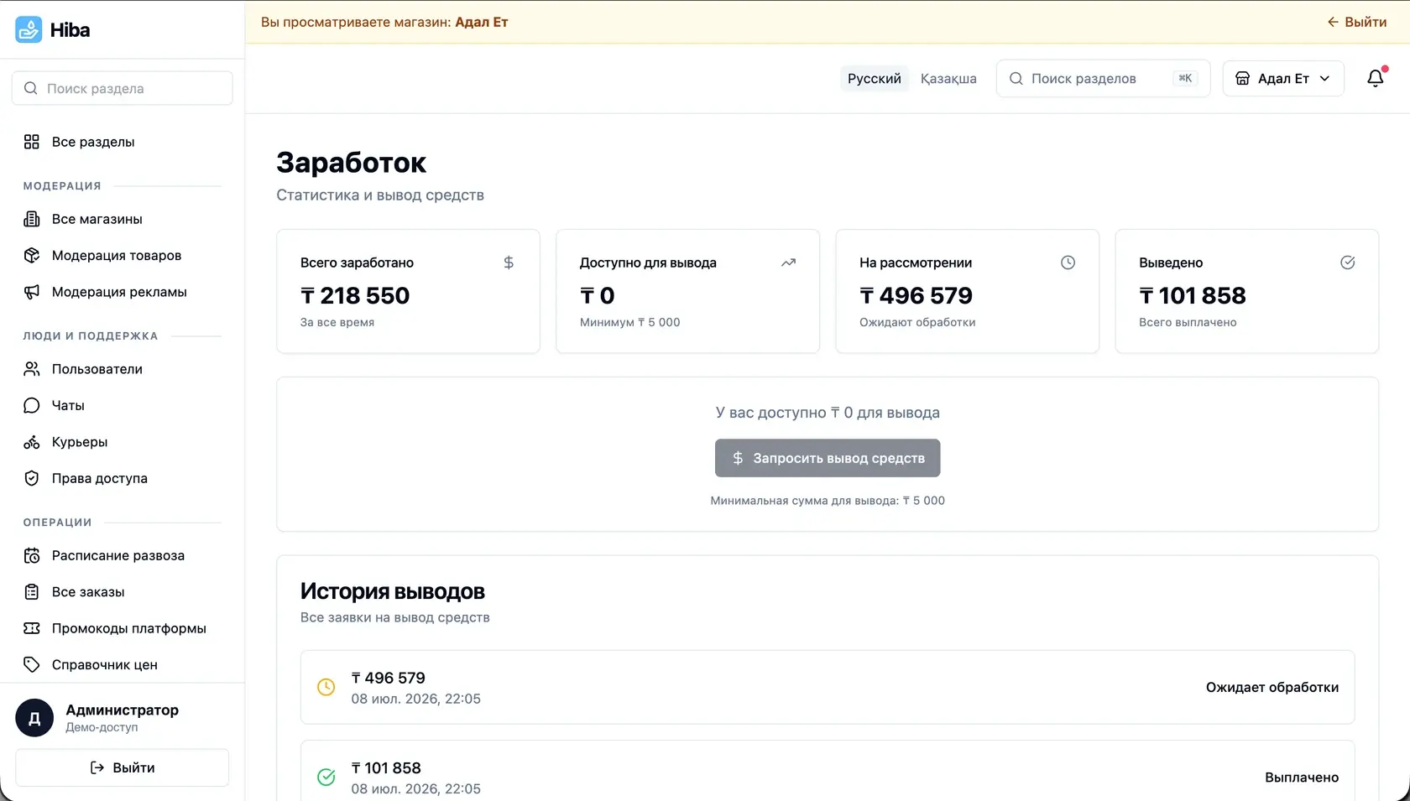Screen dimensions: 1410x801
Task: Click the checkmark icon on Выведено card
Action: click(1347, 263)
